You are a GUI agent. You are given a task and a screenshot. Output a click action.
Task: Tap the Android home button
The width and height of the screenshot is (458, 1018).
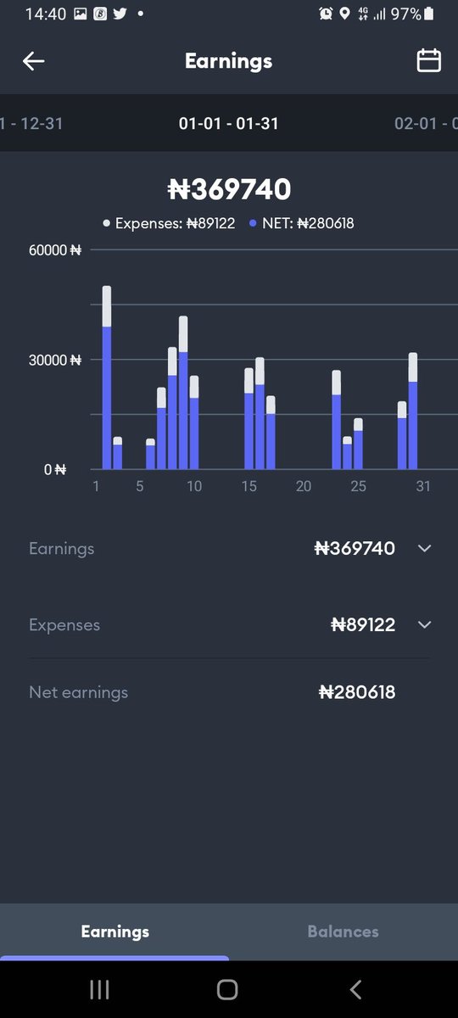pyautogui.click(x=227, y=989)
